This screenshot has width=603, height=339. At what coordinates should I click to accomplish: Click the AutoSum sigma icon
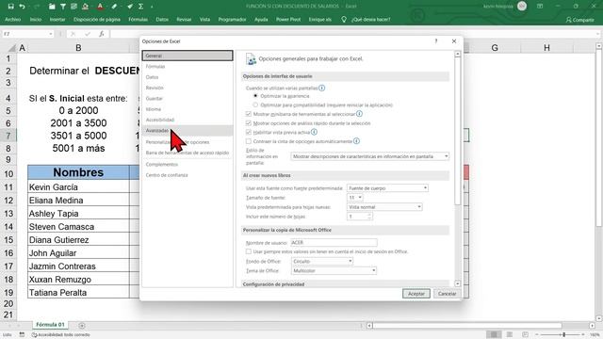(x=140, y=7)
